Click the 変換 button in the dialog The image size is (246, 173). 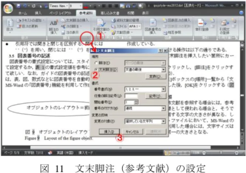(156, 76)
